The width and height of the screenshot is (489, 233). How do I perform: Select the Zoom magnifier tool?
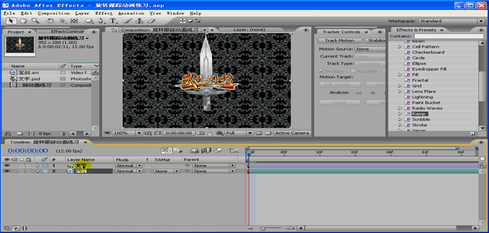point(36,21)
